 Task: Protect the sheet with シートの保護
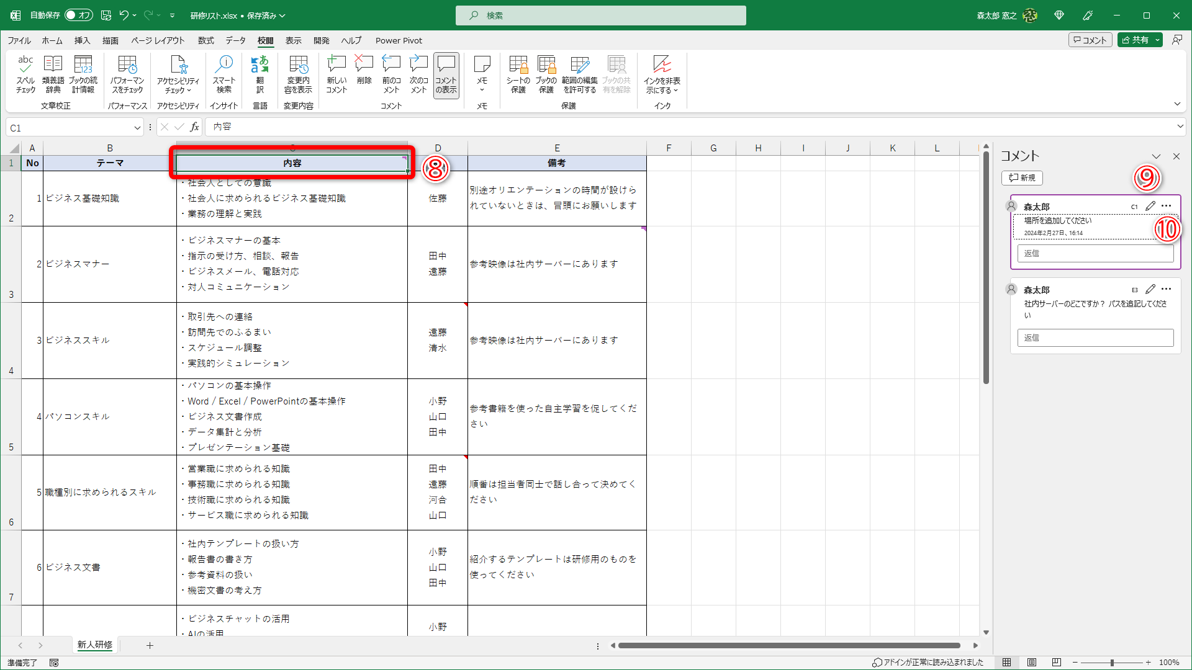[518, 74]
